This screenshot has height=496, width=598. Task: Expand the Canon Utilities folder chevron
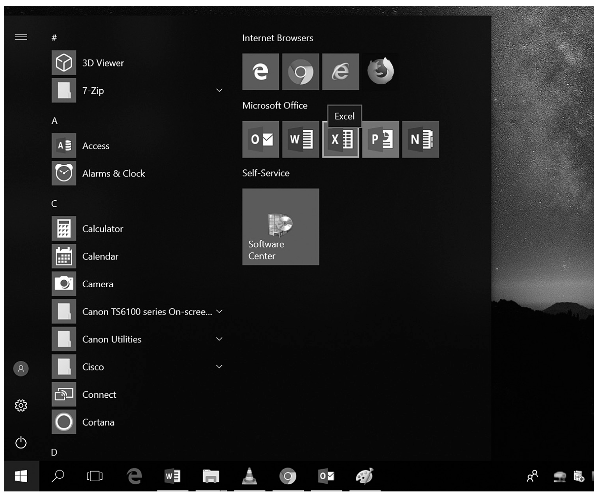coord(219,339)
